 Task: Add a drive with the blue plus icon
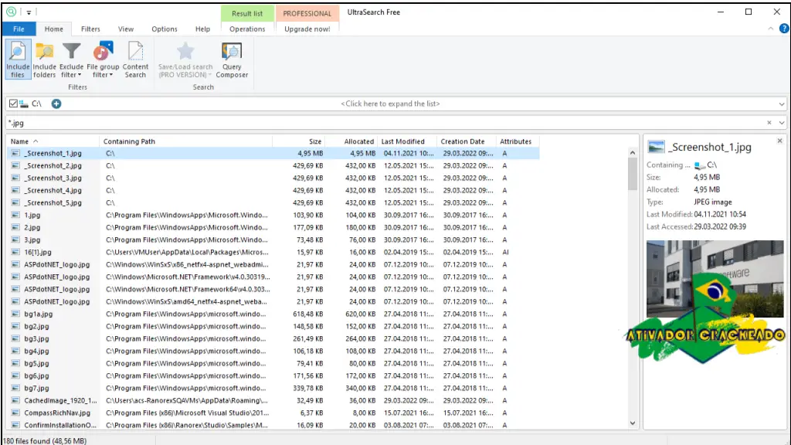click(x=56, y=104)
